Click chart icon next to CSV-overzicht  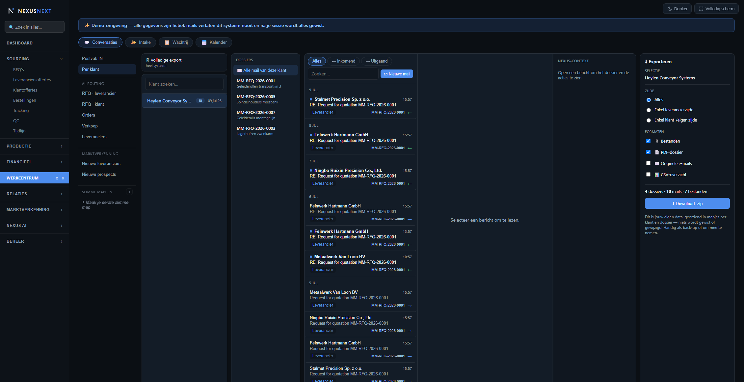tap(657, 175)
